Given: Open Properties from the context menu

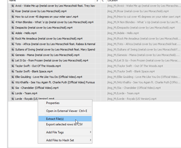Looking at the screenshot, I should pyautogui.click(x=65, y=103).
